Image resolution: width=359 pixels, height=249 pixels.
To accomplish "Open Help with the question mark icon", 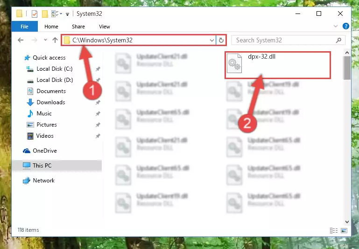I will pos(346,26).
